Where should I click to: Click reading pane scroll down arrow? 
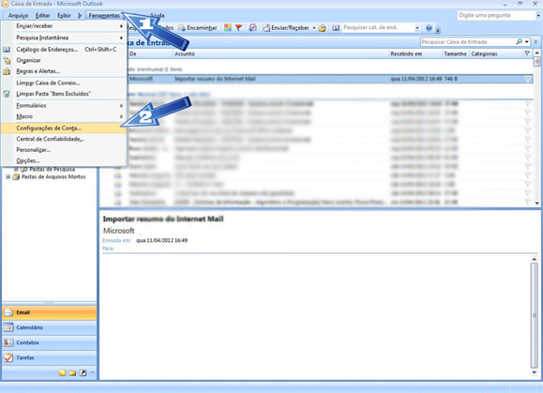(535, 372)
